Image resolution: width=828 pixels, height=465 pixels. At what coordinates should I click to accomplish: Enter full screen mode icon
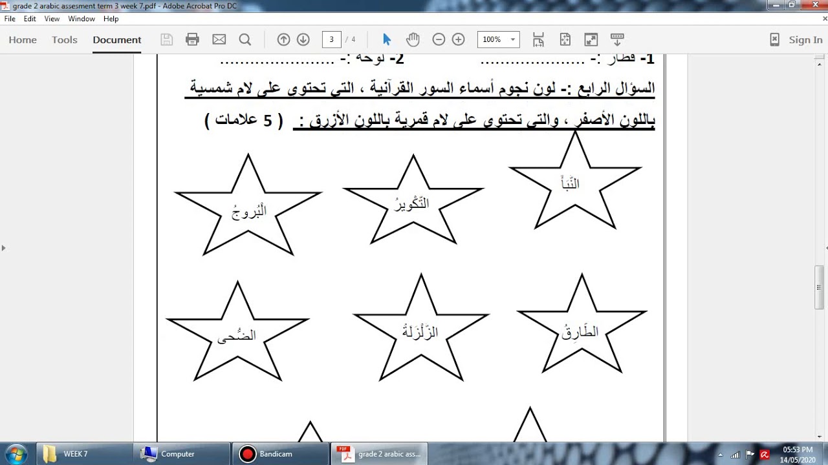click(x=591, y=39)
